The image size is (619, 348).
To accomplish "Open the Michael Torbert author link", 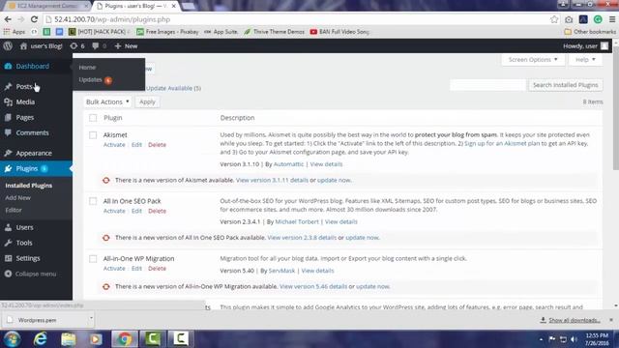I will point(297,221).
